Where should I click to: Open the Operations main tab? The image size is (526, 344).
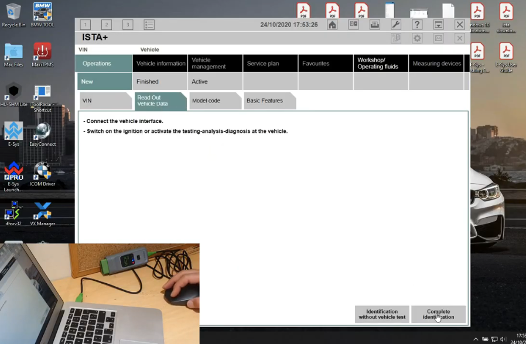[x=104, y=63]
